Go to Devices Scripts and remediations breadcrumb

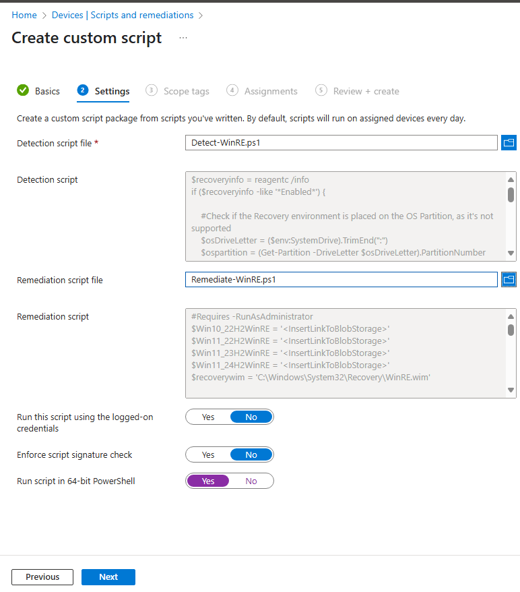pyautogui.click(x=123, y=15)
